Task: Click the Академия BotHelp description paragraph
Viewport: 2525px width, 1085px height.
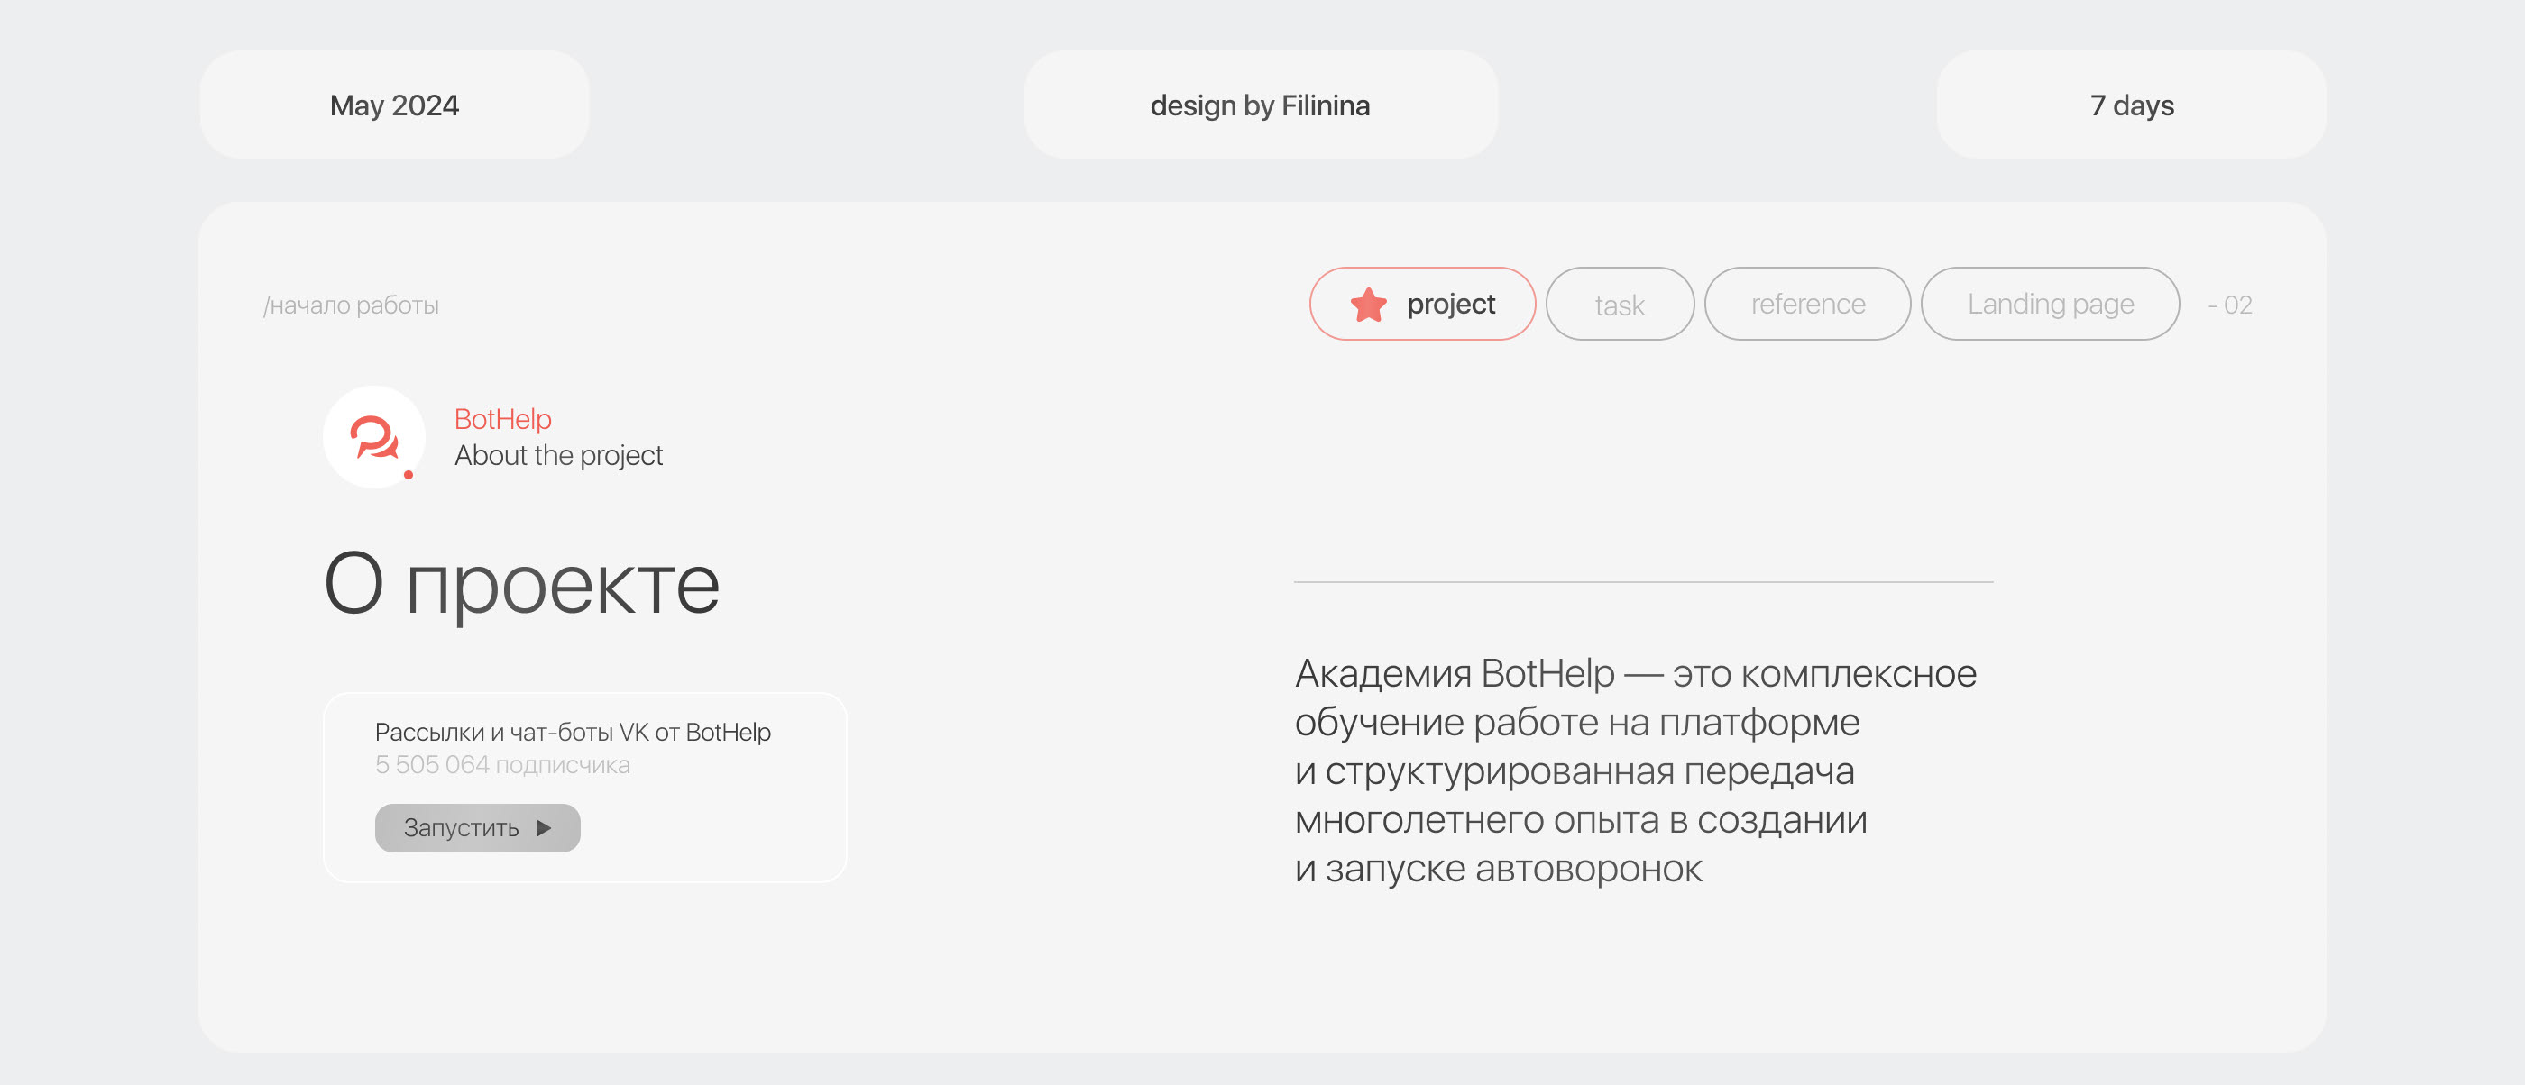Action: pos(1635,770)
